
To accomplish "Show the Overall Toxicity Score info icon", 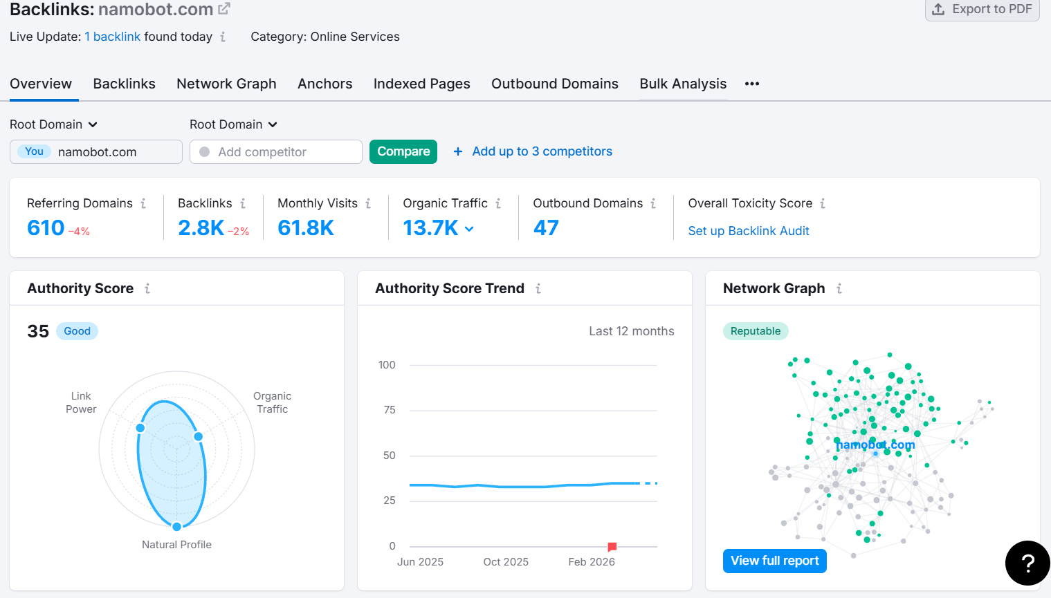I will click(x=823, y=203).
